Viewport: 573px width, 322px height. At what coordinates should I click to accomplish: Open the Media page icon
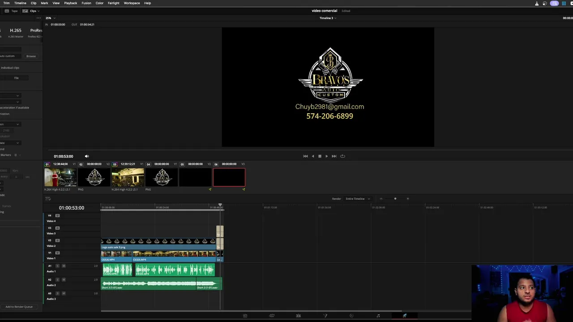click(x=245, y=316)
